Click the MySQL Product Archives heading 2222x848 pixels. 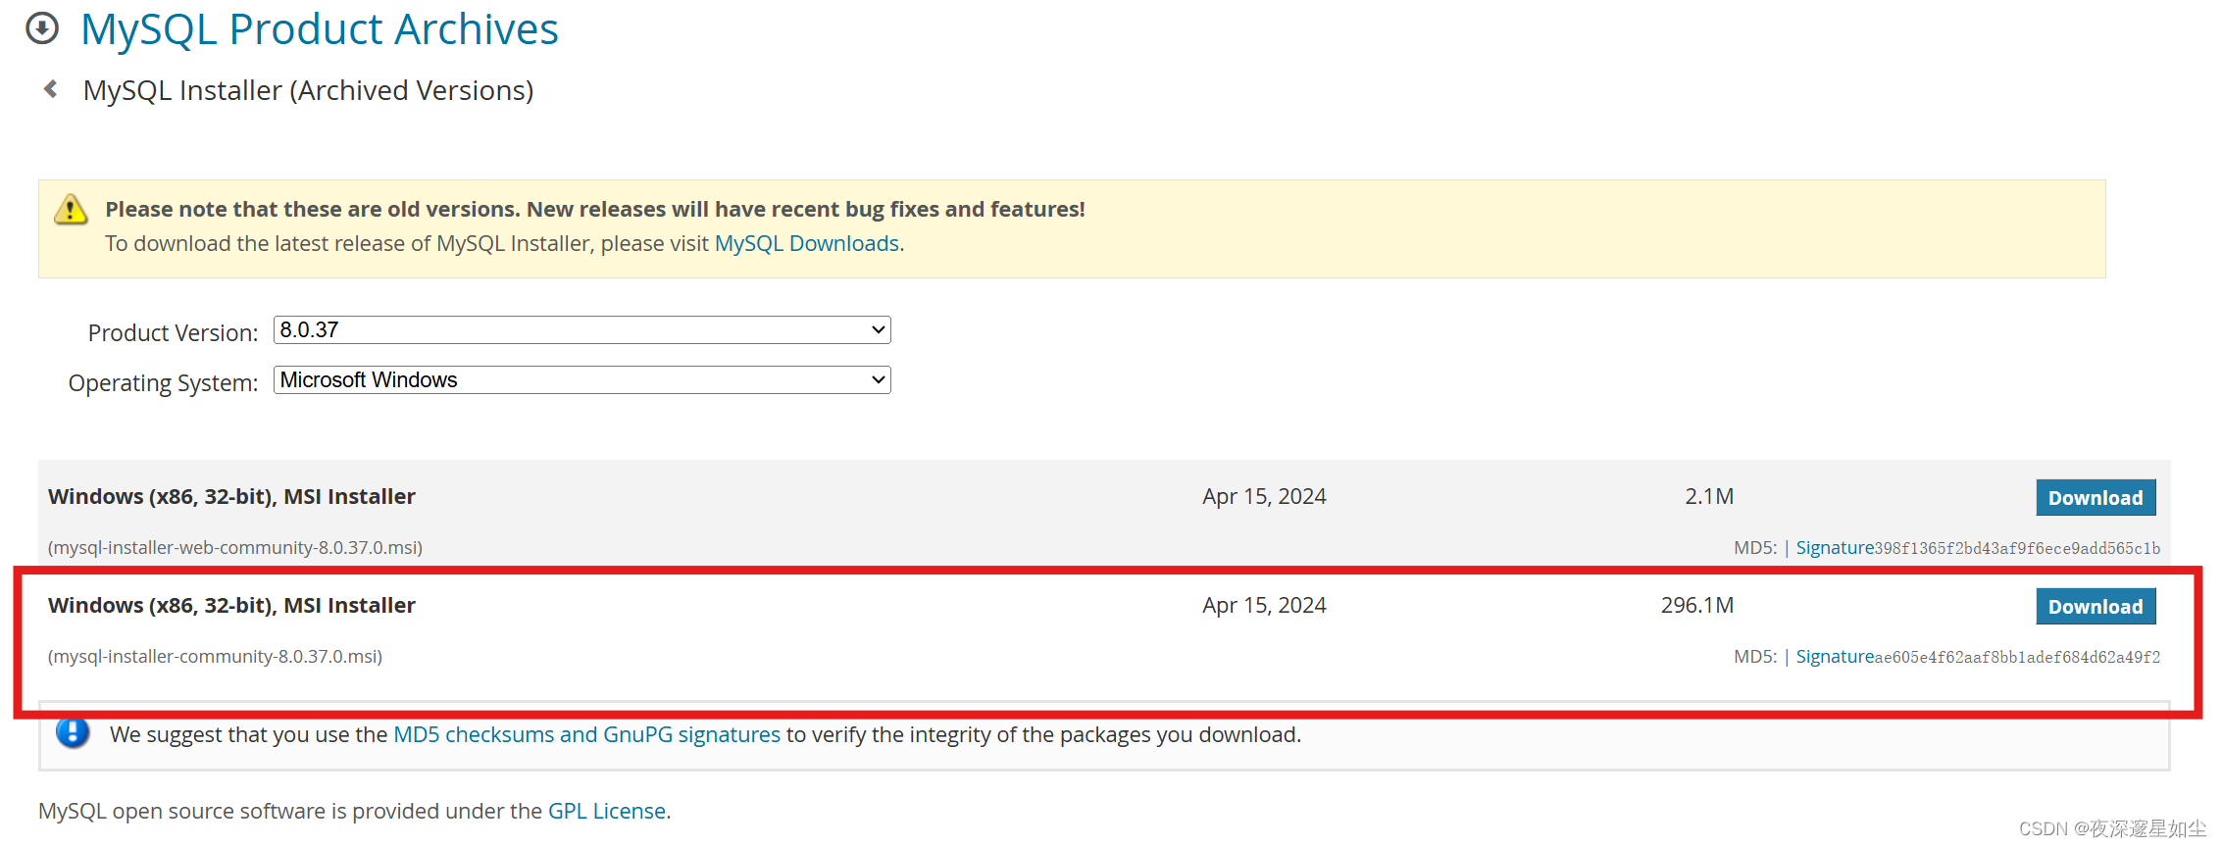320,29
